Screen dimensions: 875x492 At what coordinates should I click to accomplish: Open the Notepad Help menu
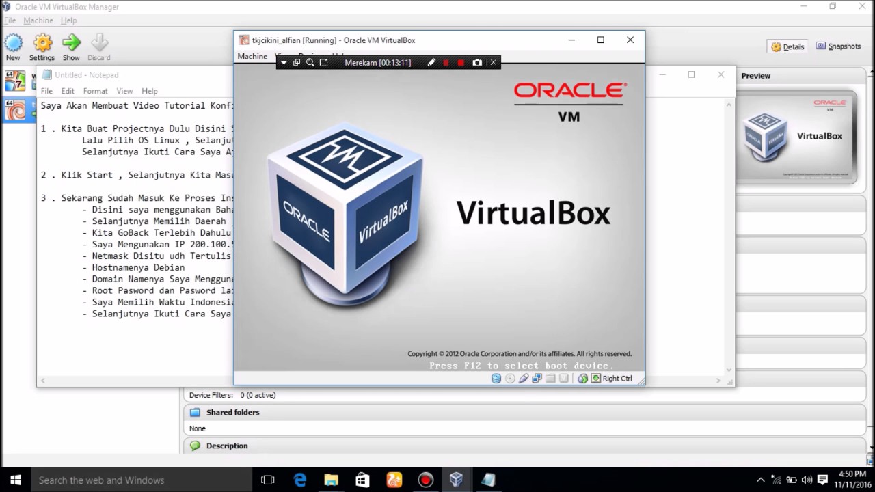(150, 91)
